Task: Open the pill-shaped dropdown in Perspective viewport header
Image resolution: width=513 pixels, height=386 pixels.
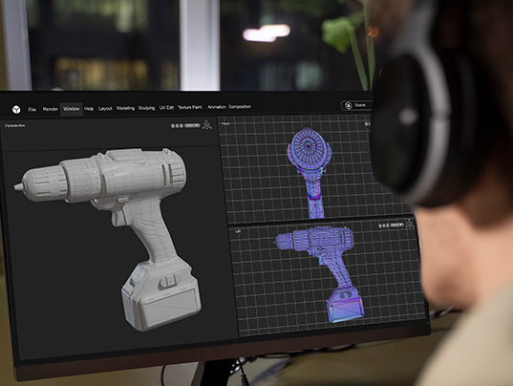Action: [x=192, y=125]
